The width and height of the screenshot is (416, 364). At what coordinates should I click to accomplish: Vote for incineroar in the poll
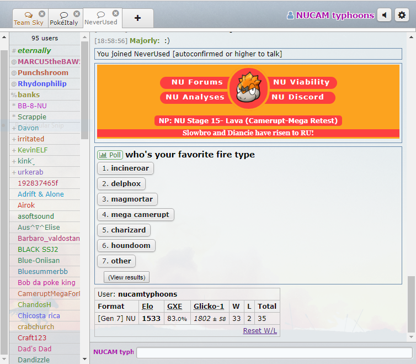tap(125, 168)
